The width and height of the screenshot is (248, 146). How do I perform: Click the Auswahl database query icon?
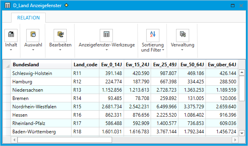pos(33,35)
